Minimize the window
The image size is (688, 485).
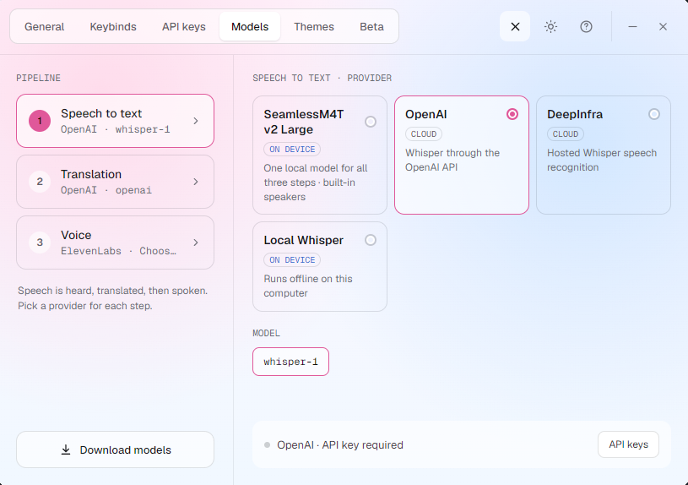click(x=632, y=27)
